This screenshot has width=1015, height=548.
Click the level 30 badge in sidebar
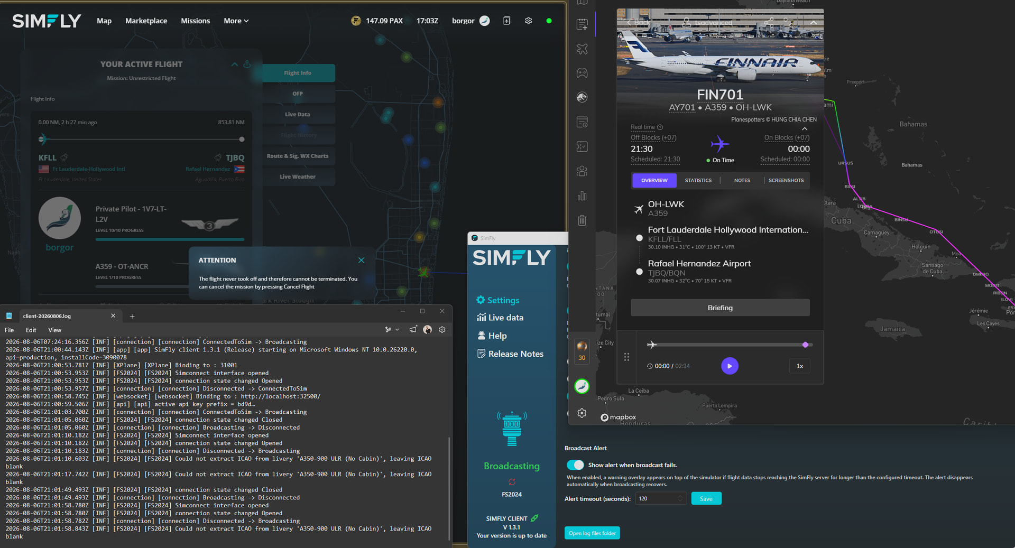582,351
